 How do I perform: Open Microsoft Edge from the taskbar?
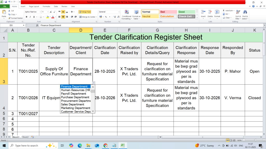click(79, 146)
